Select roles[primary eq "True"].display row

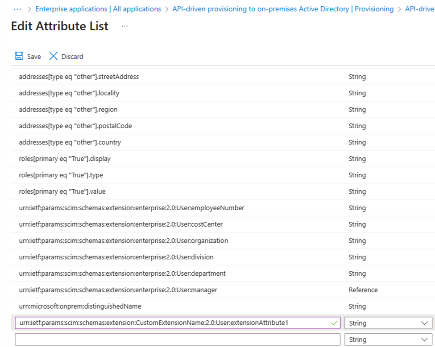click(x=65, y=159)
